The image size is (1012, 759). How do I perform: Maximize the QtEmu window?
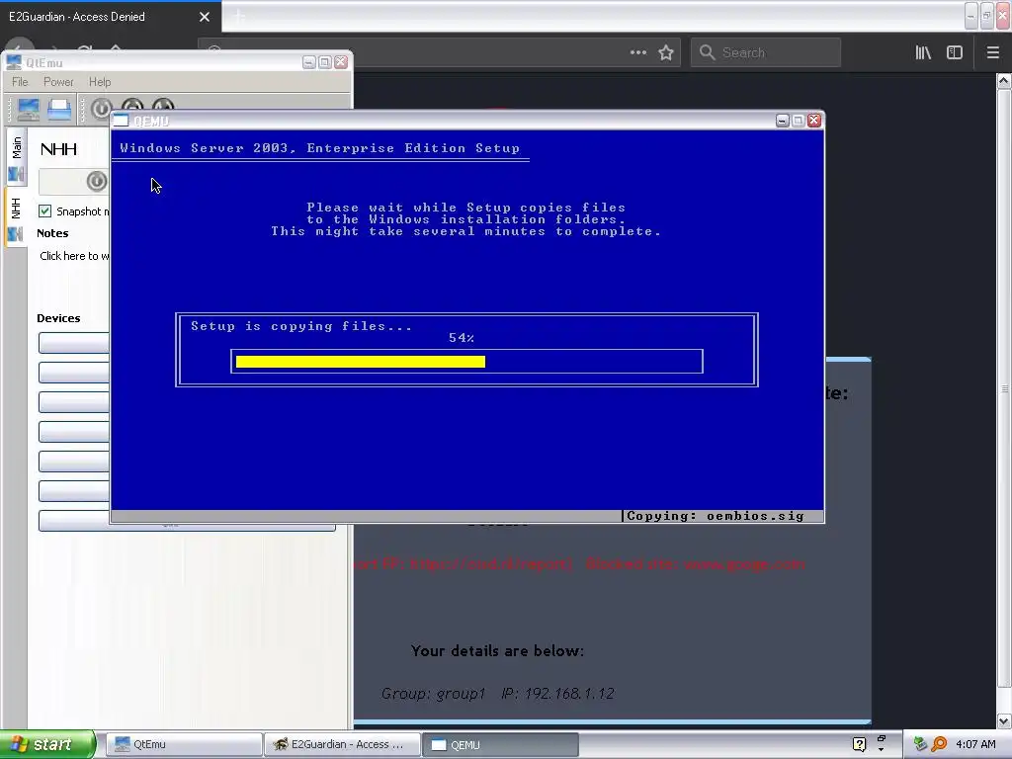(x=324, y=62)
